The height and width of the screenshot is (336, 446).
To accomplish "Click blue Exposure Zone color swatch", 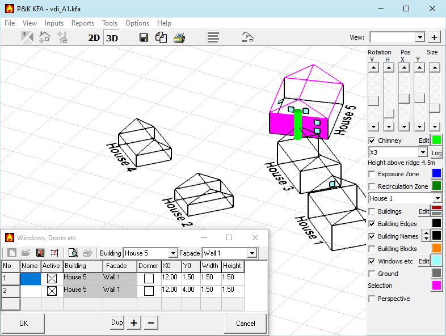I will tap(436, 173).
